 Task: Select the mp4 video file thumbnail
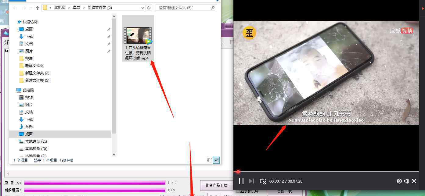coord(138,35)
